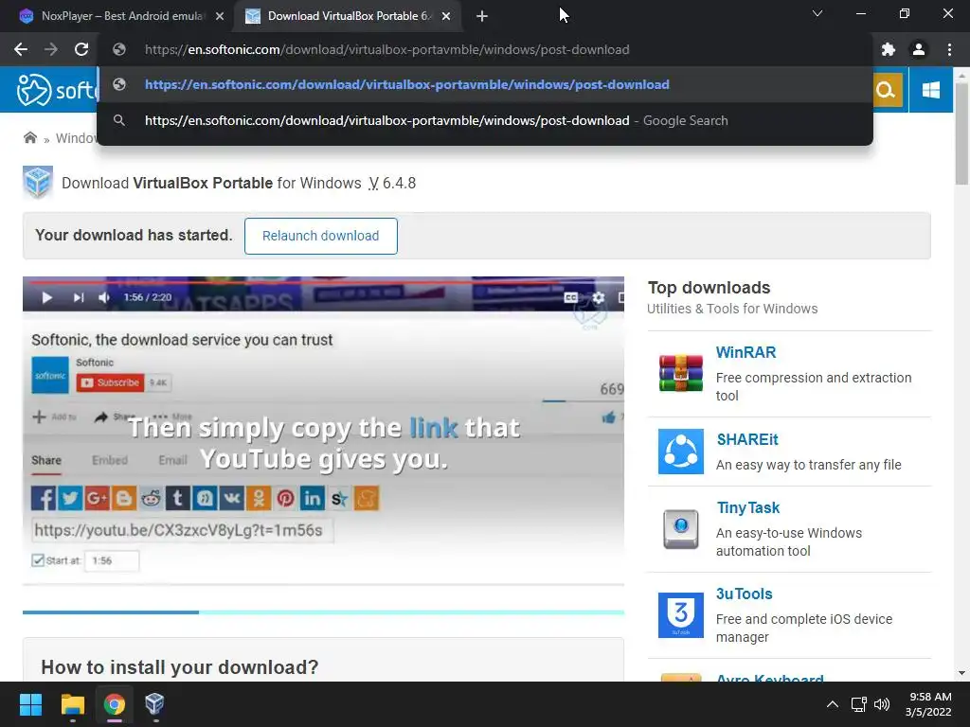Viewport: 970px width, 727px height.
Task: Click the WinRAR icon in Top downloads
Action: [x=680, y=373]
